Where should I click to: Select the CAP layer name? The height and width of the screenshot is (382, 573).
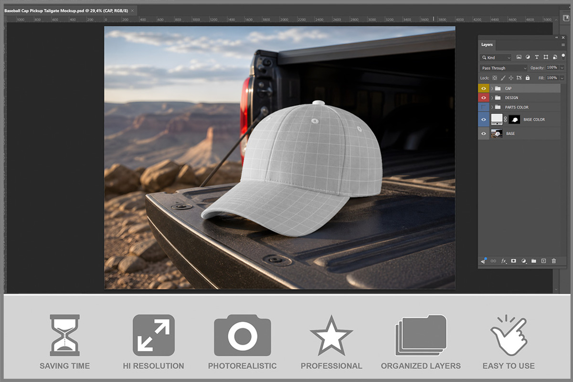tap(508, 88)
